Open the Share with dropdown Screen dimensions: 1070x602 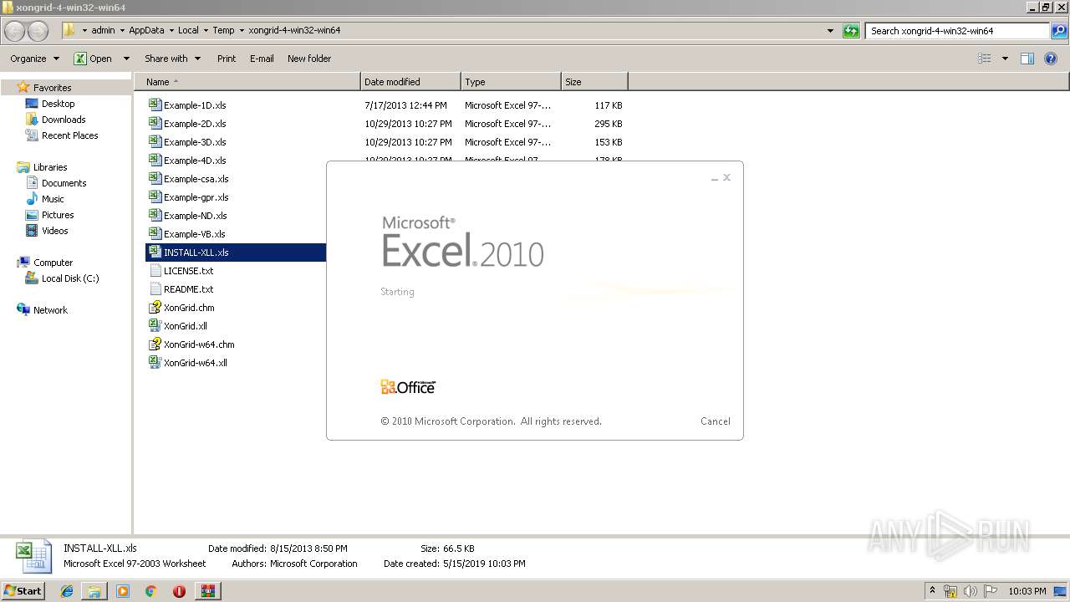(172, 59)
